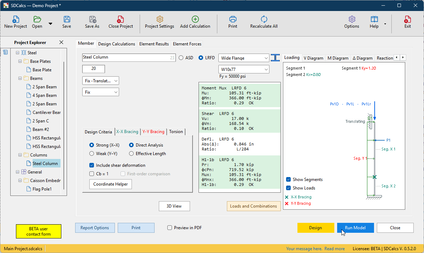Viewport: 424px width, 253px height.
Task: Open Project Settings gear icon
Action: [x=160, y=19]
